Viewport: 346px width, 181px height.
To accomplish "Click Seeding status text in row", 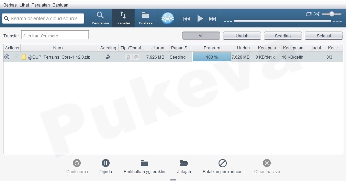I will pos(177,57).
